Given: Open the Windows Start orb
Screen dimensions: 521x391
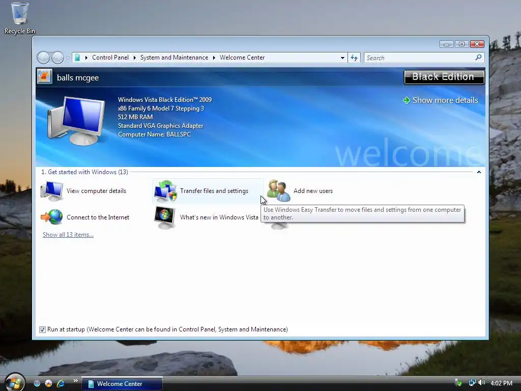Looking at the screenshot, I should coord(15,382).
